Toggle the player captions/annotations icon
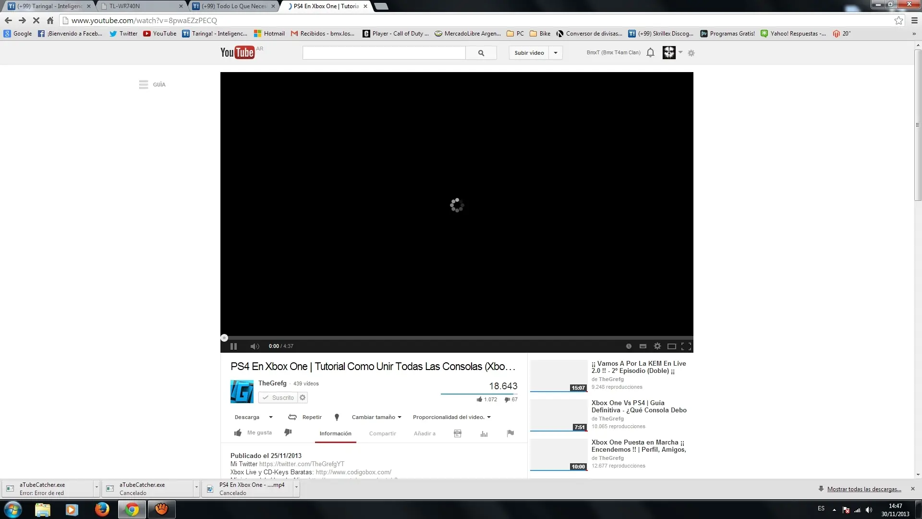The width and height of the screenshot is (922, 519). tap(643, 346)
